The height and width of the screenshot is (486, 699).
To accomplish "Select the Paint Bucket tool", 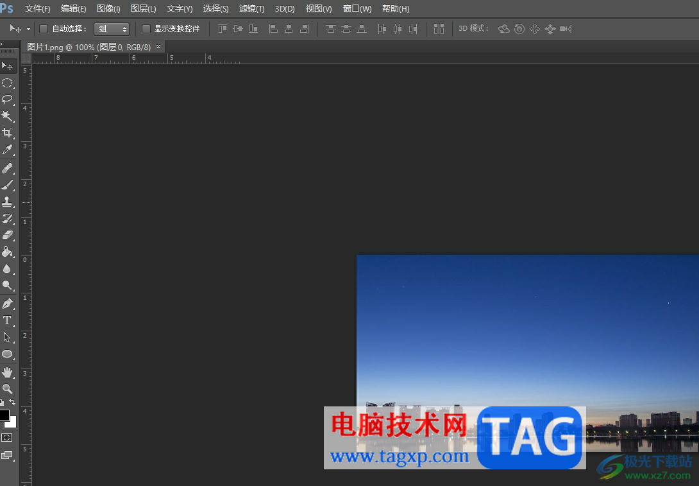I will [7, 252].
